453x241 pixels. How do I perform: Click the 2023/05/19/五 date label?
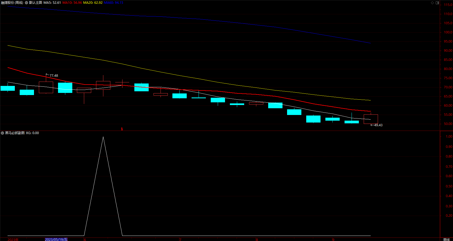pos(56,239)
